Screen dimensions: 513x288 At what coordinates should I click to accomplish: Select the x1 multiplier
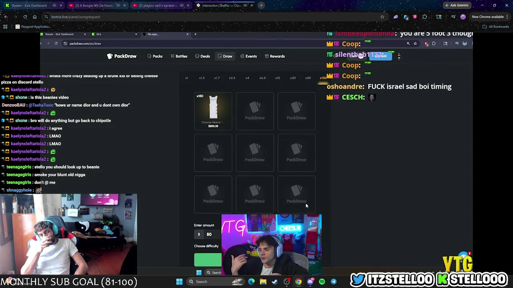point(186,78)
